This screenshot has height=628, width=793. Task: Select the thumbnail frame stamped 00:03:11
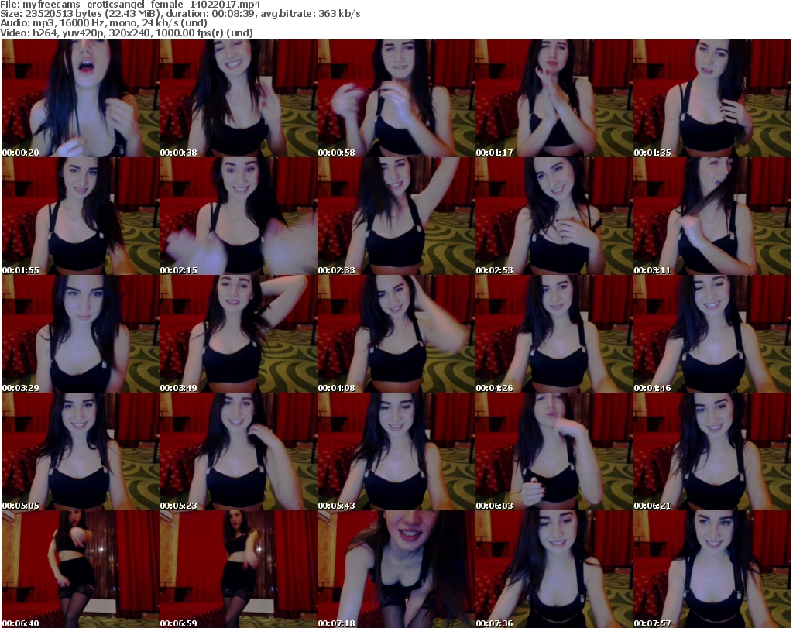pyautogui.click(x=712, y=216)
